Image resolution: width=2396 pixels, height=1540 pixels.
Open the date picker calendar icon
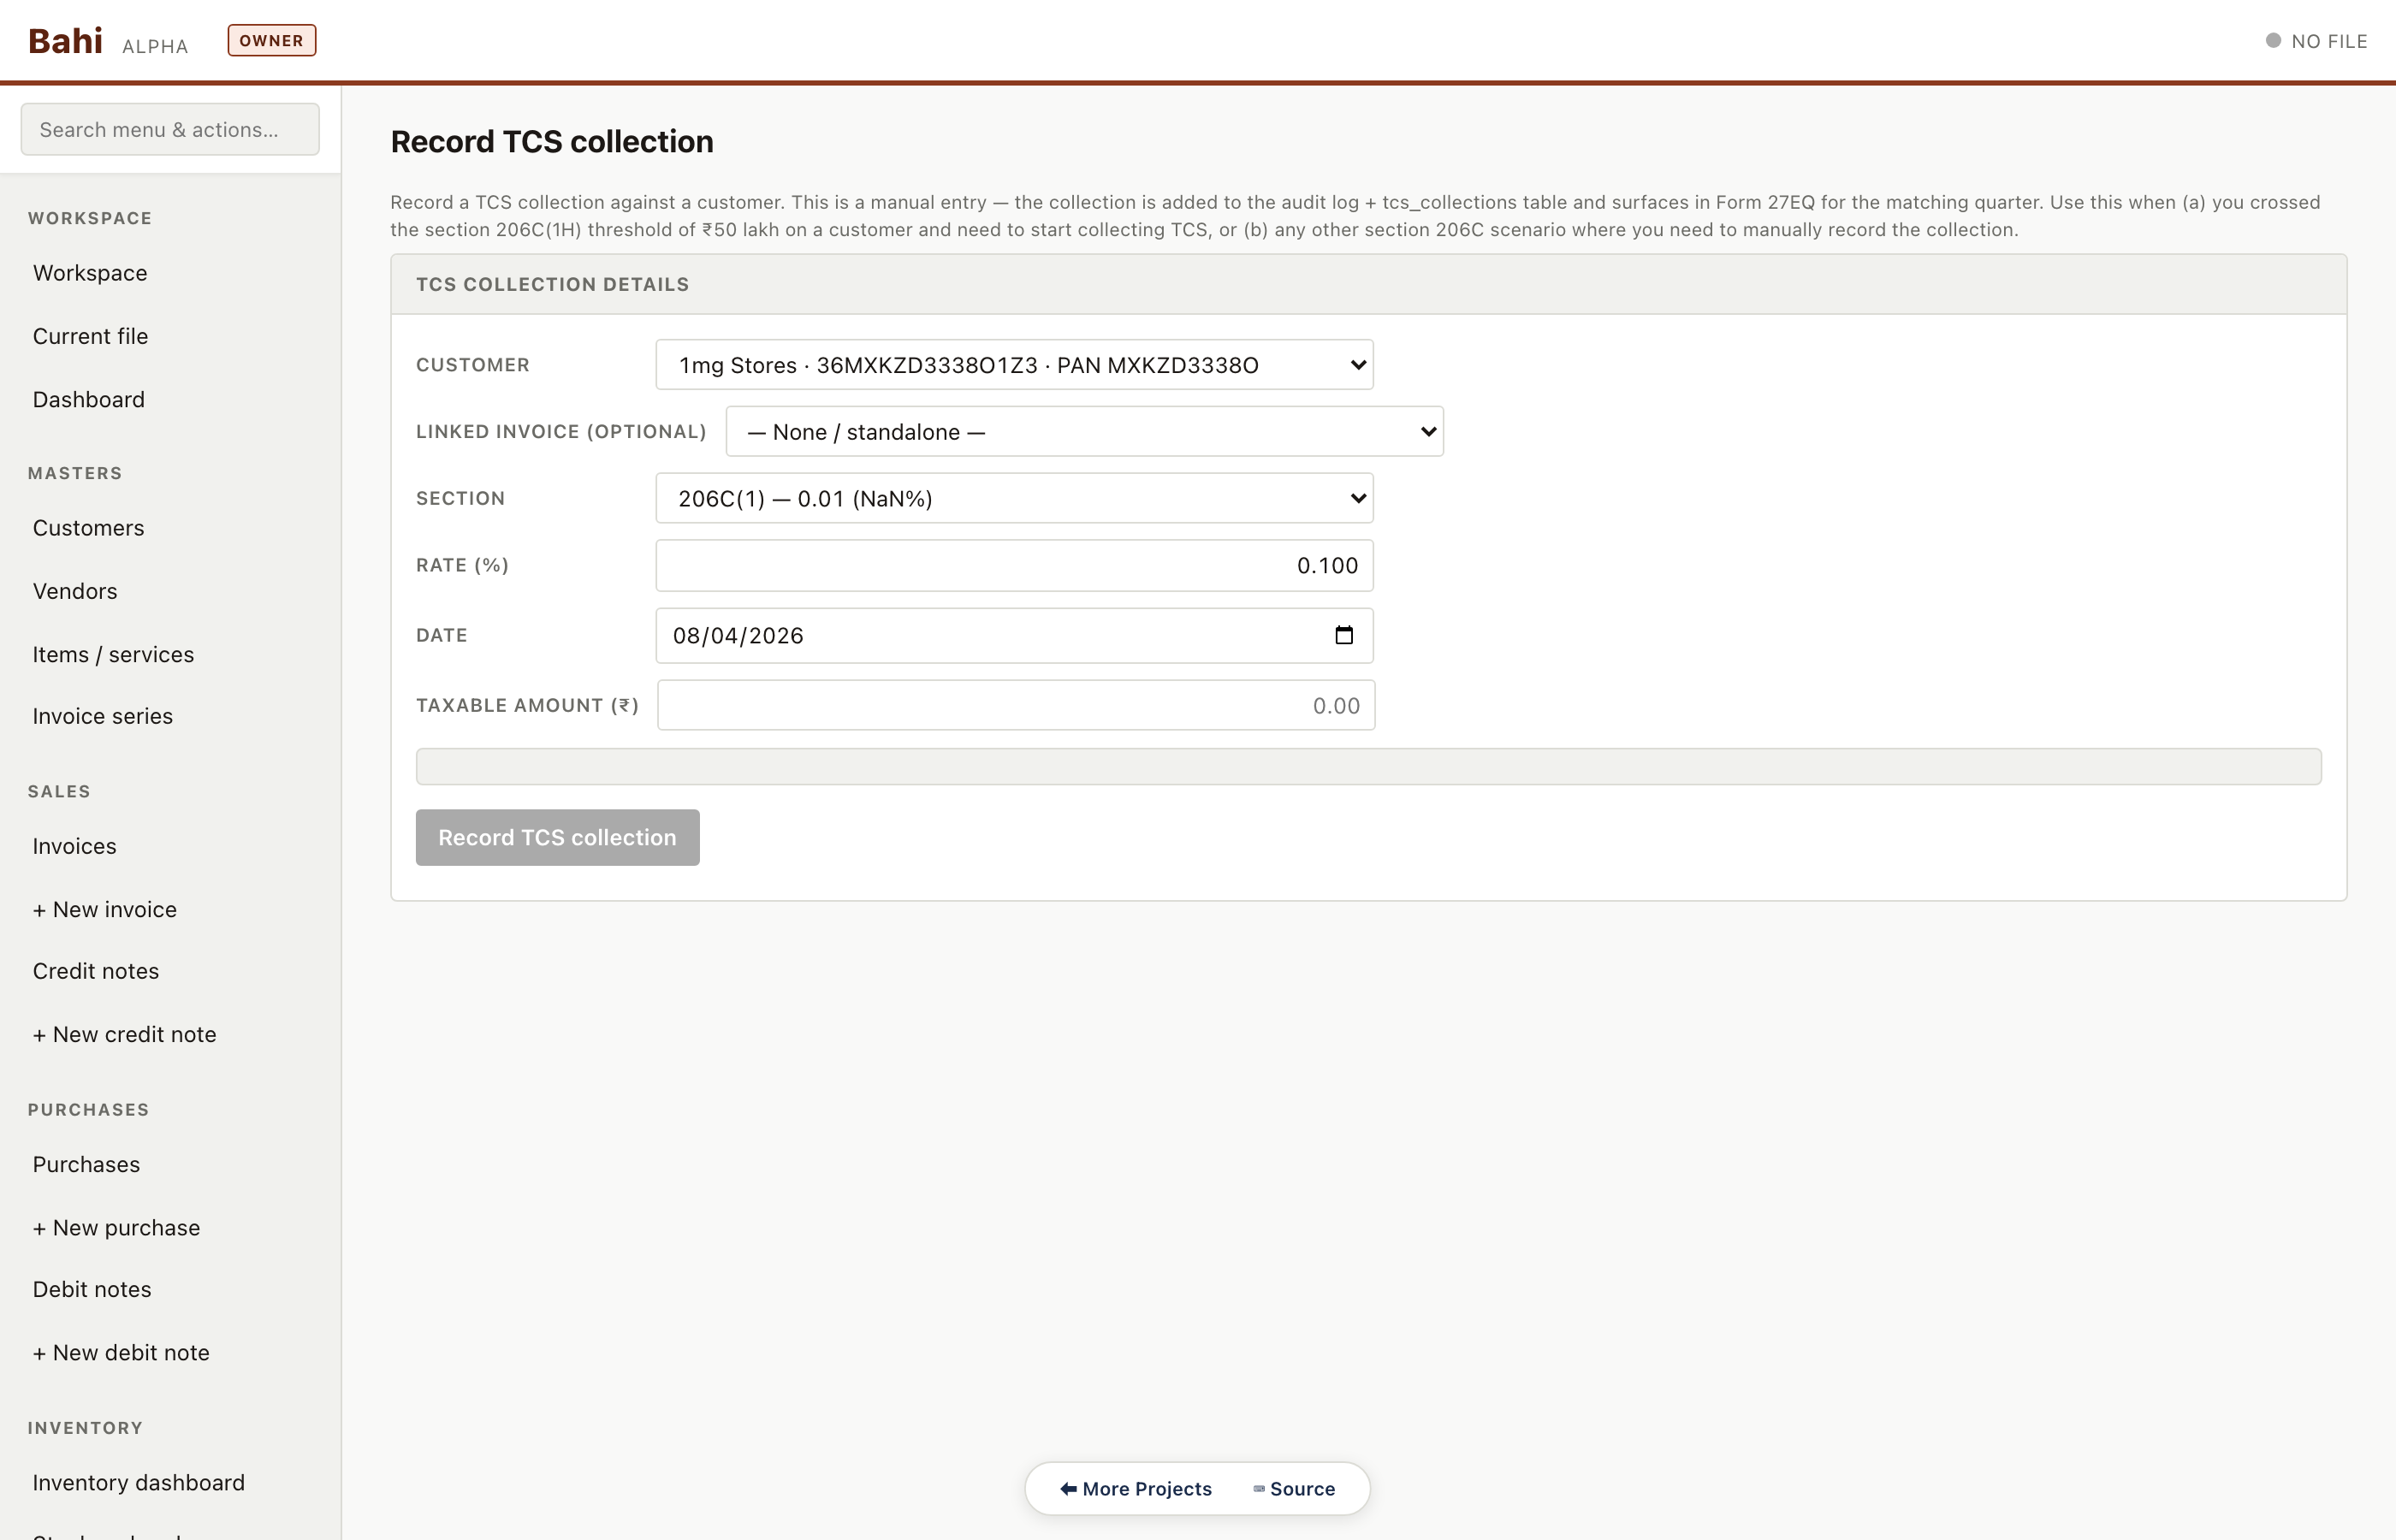(x=1343, y=635)
